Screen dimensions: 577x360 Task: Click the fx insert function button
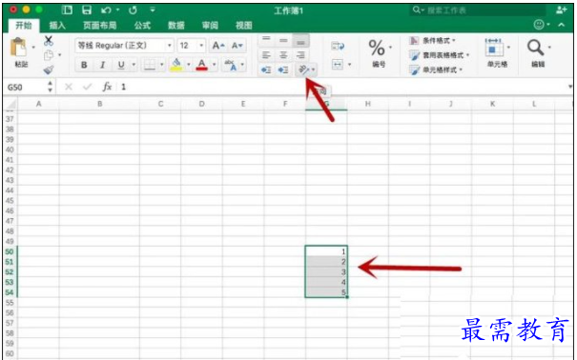pyautogui.click(x=107, y=87)
